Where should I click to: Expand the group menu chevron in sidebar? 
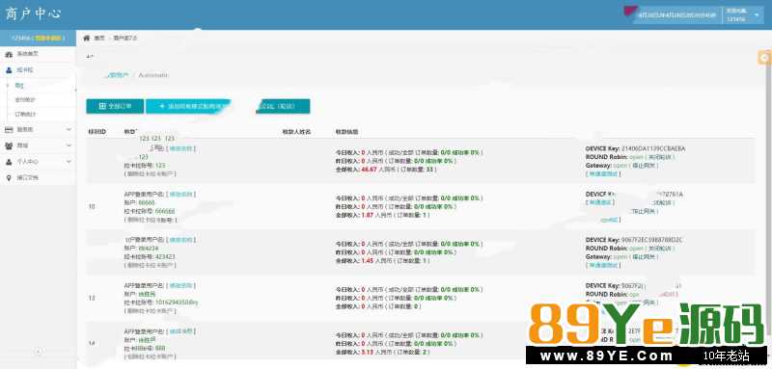69,145
